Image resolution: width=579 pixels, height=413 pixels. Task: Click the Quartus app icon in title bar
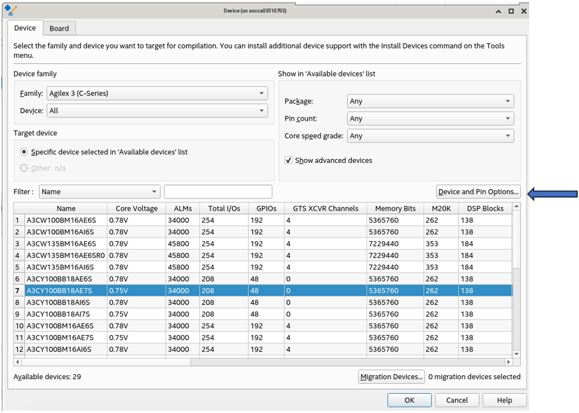(x=11, y=11)
